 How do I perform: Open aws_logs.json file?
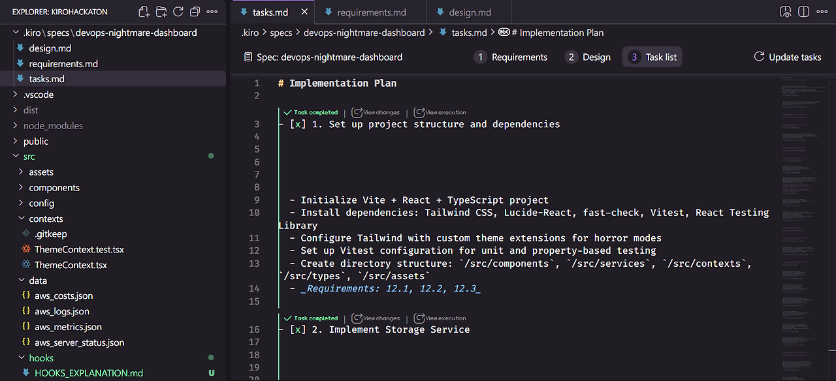pyautogui.click(x=62, y=311)
